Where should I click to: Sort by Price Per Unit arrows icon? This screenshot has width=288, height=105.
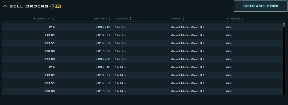coord(54,19)
